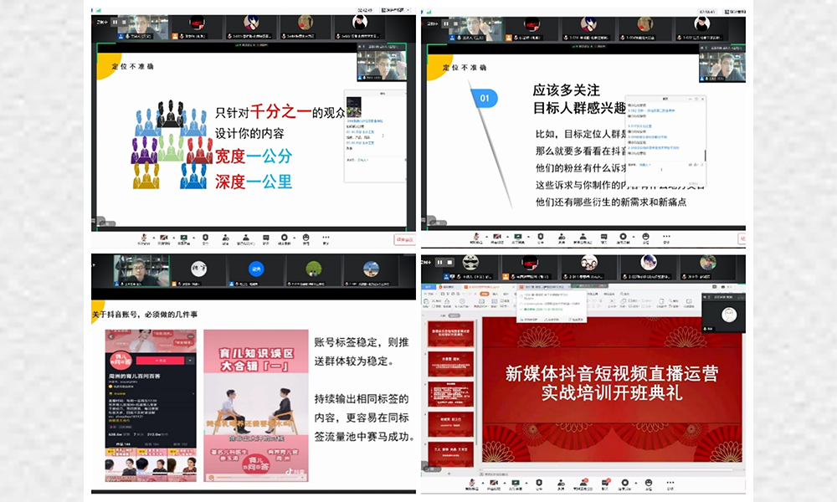Image resolution: width=837 pixels, height=502 pixels.
Task: Pause the recording in the top-left meeting window
Action: pyautogui.click(x=115, y=22)
